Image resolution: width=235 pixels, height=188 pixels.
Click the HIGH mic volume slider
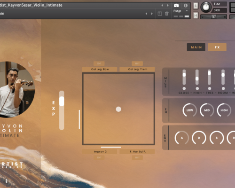[x=197, y=77]
